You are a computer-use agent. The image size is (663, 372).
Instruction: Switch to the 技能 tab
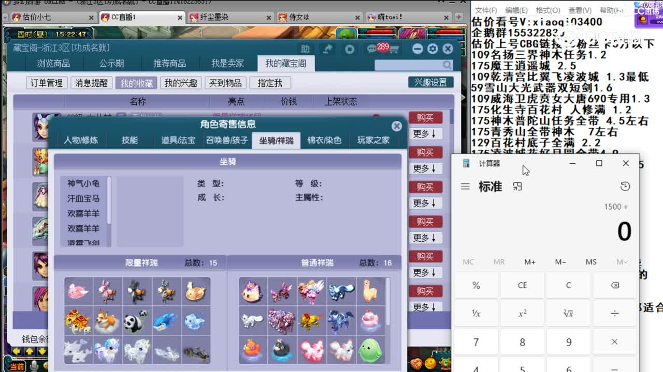point(129,140)
